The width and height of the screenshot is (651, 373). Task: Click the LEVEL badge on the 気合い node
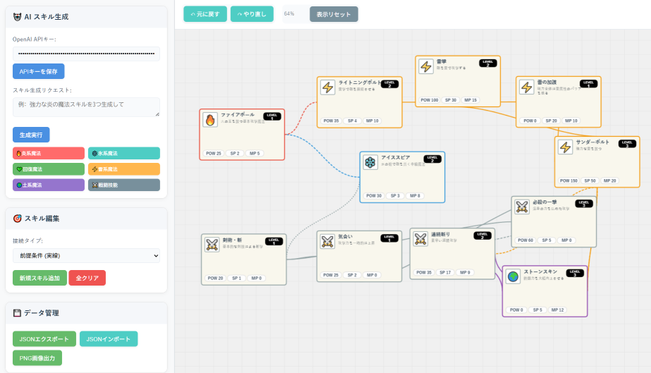click(x=389, y=238)
